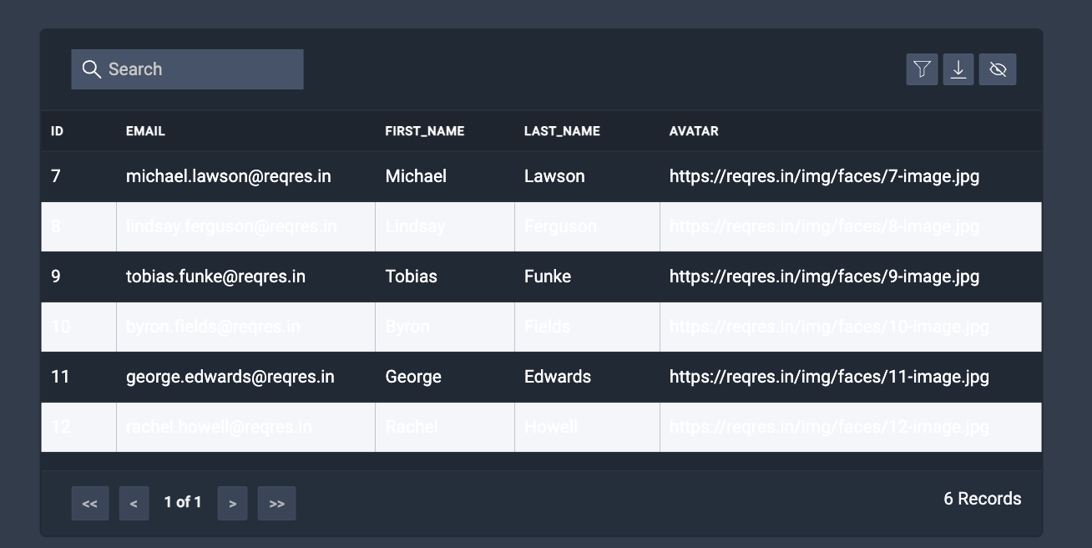The height and width of the screenshot is (548, 1092).
Task: Go to the first page using double-left arrows
Action: (x=90, y=503)
